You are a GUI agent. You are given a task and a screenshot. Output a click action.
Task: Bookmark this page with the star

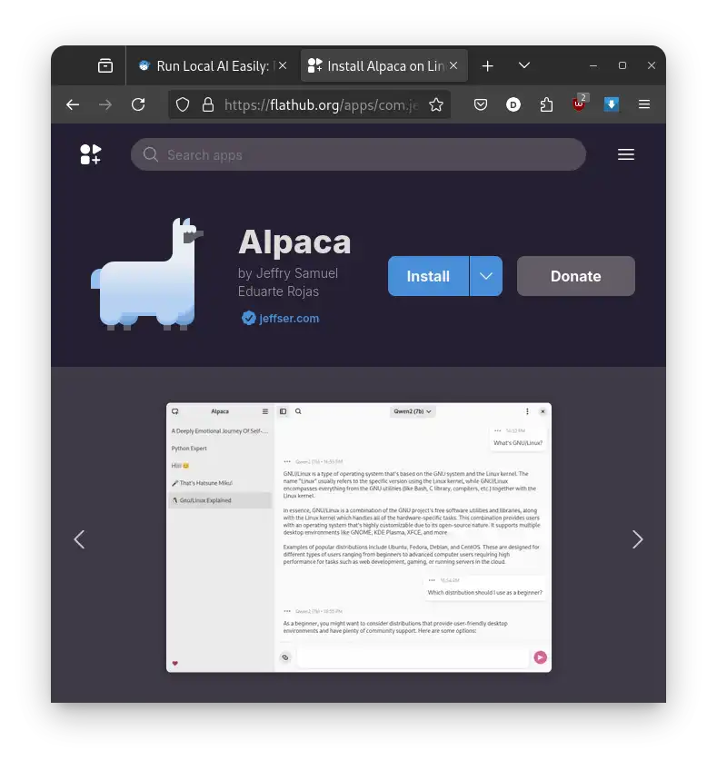click(x=436, y=104)
